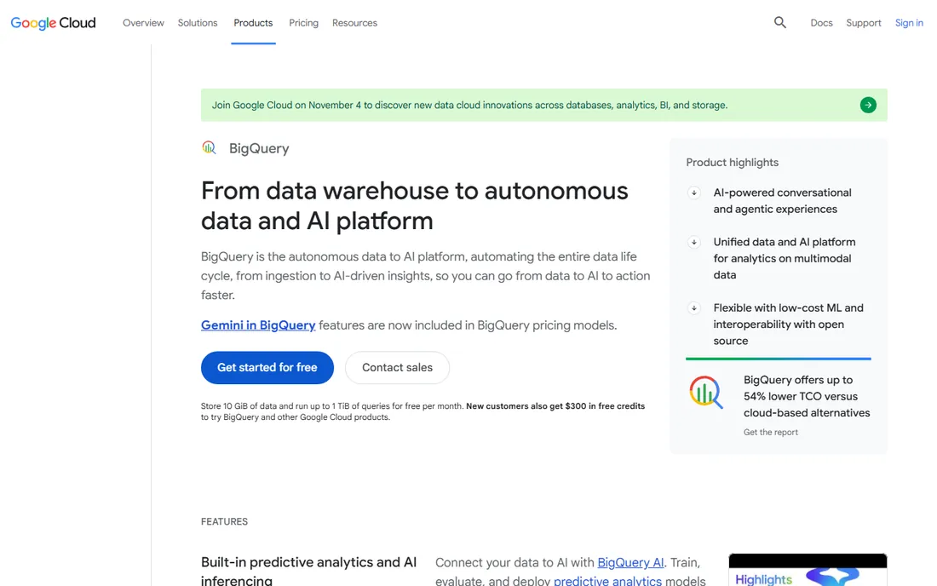The width and height of the screenshot is (937, 586).
Task: Click 'BigQuery offers up to 54% lower TCO' text
Action: 807,396
